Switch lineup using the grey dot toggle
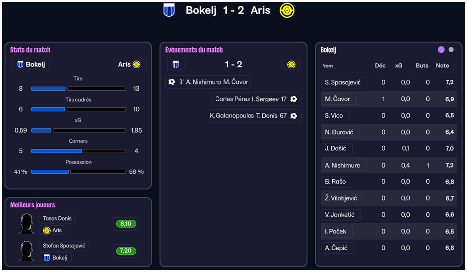Screen dimensions: 467x272 (x=451, y=50)
